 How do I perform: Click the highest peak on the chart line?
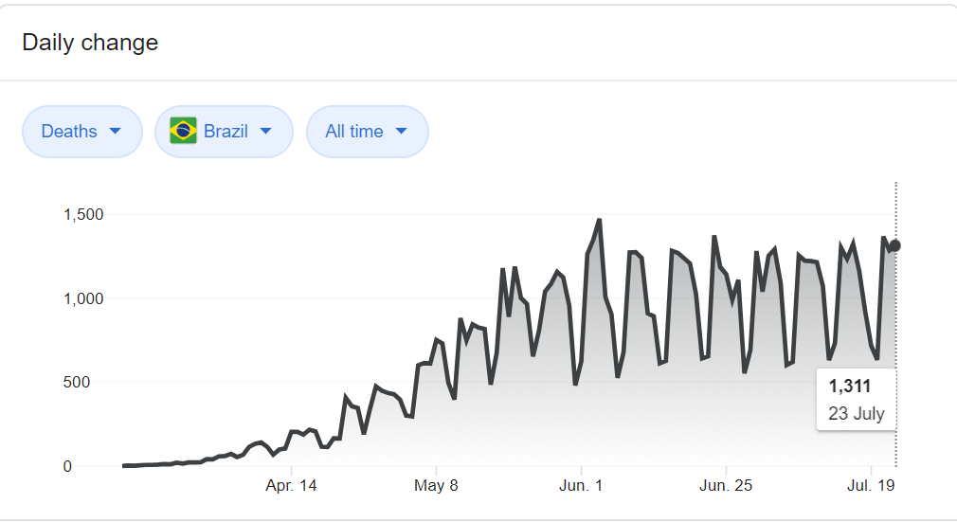[599, 220]
